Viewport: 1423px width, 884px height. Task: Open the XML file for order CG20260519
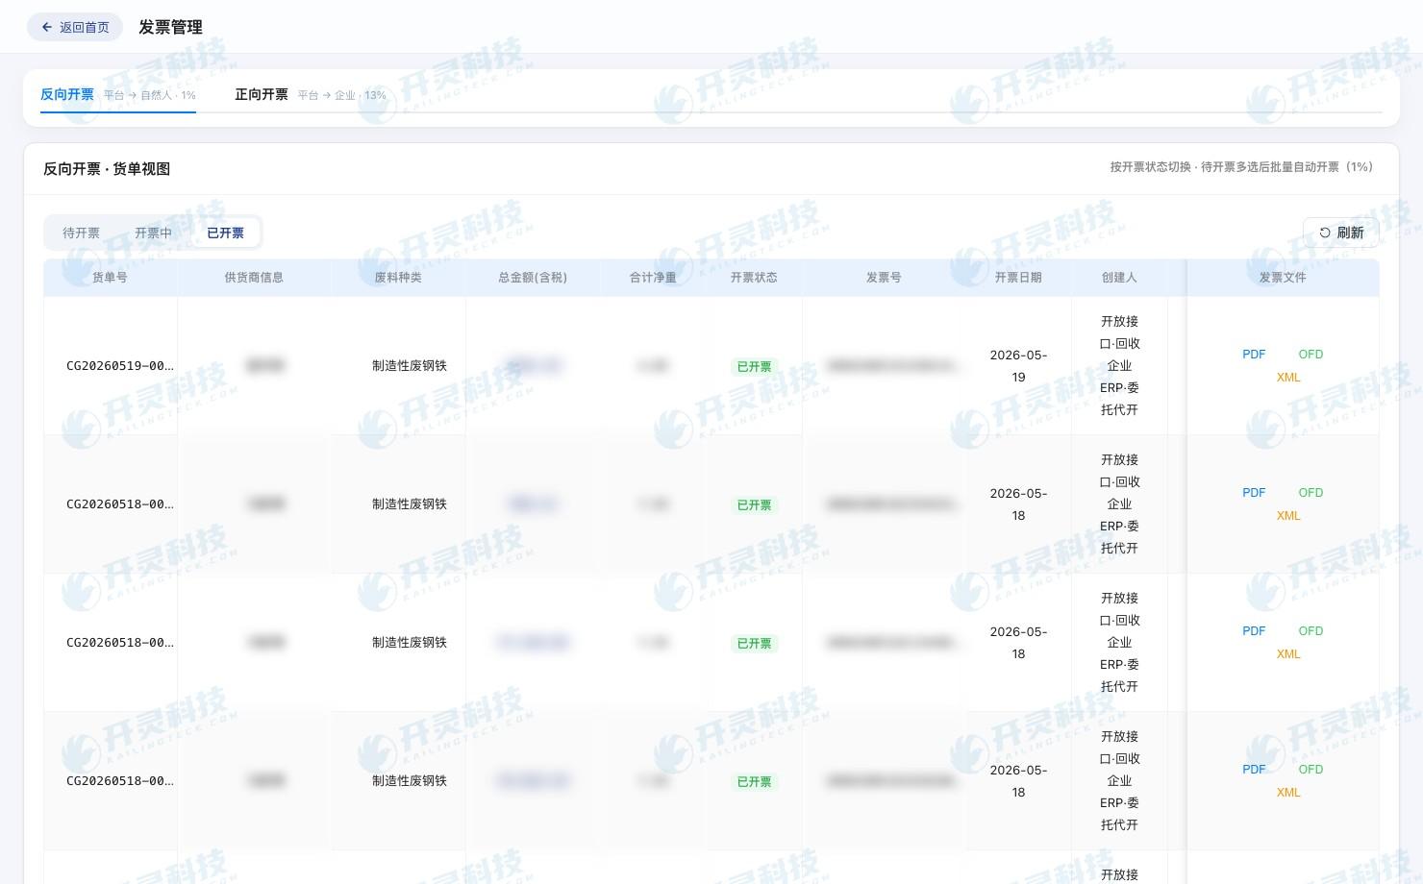(x=1288, y=378)
